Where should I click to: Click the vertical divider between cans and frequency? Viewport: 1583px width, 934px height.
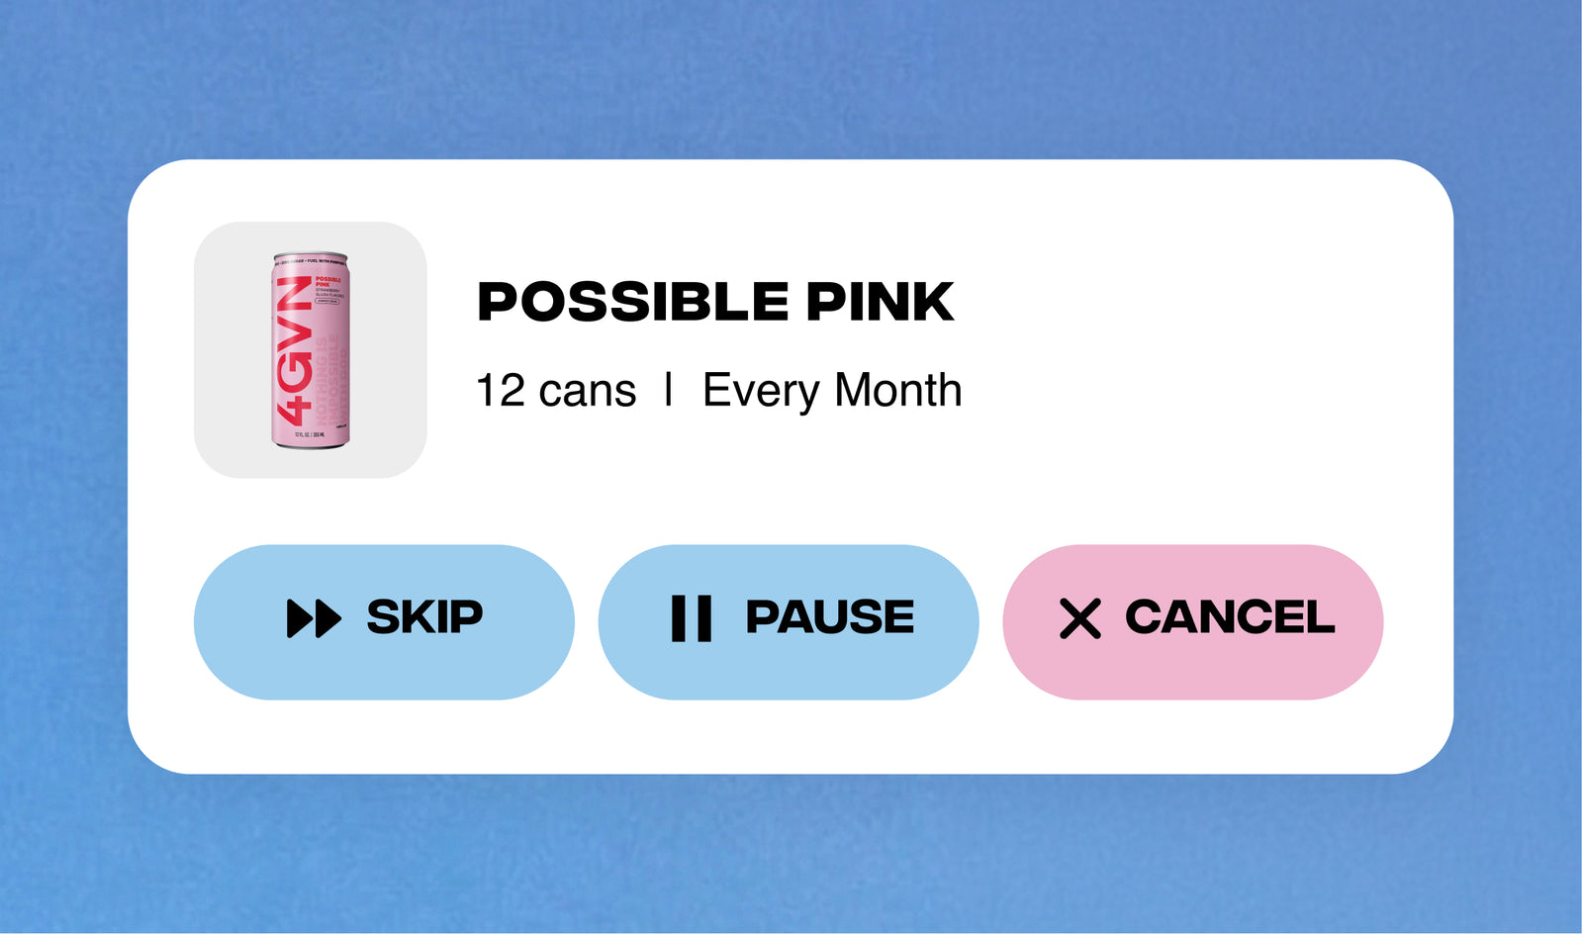tap(669, 390)
